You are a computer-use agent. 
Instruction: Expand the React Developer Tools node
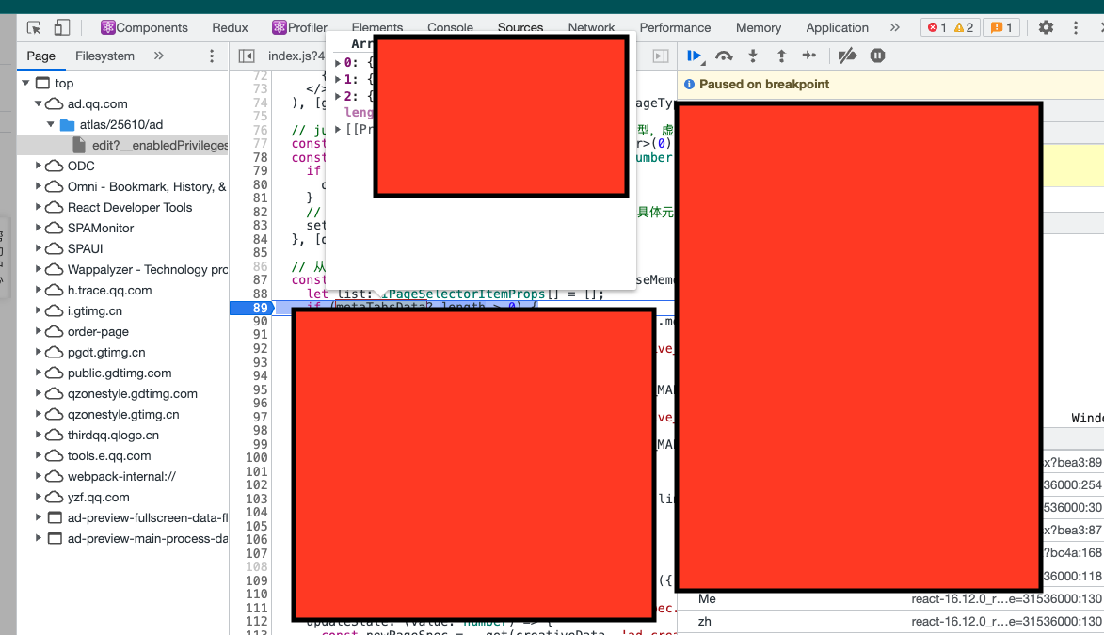tap(39, 208)
